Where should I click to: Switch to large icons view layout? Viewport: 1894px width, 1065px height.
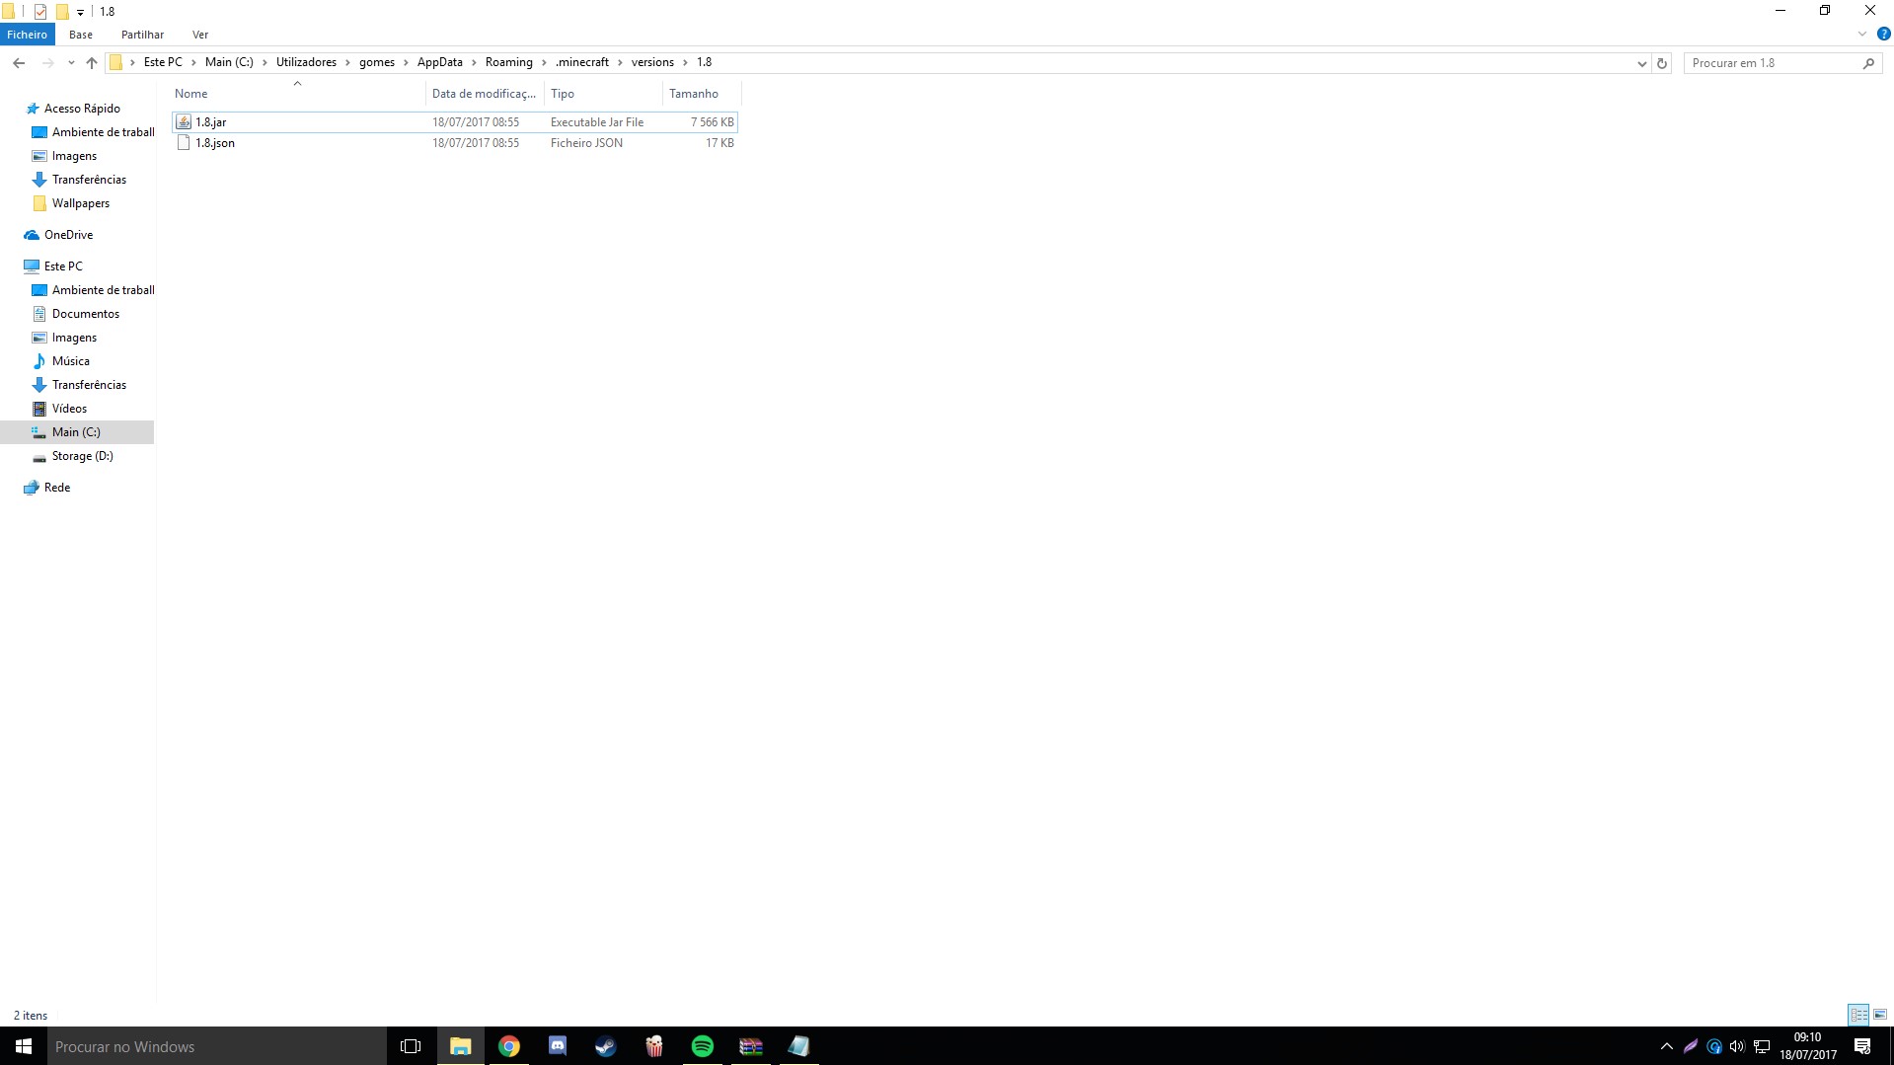coord(1880,1015)
